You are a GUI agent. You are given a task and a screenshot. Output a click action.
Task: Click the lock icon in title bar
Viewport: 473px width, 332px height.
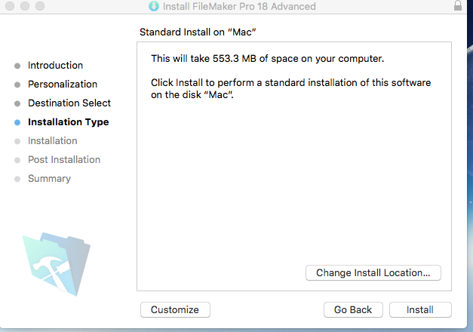coord(458,6)
